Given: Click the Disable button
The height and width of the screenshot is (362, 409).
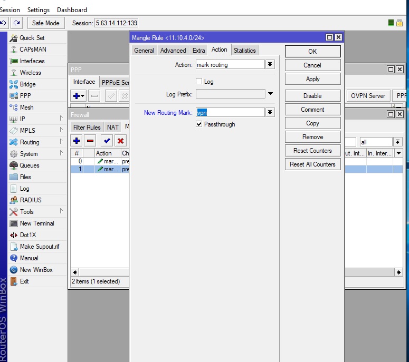Looking at the screenshot, I should (x=312, y=95).
